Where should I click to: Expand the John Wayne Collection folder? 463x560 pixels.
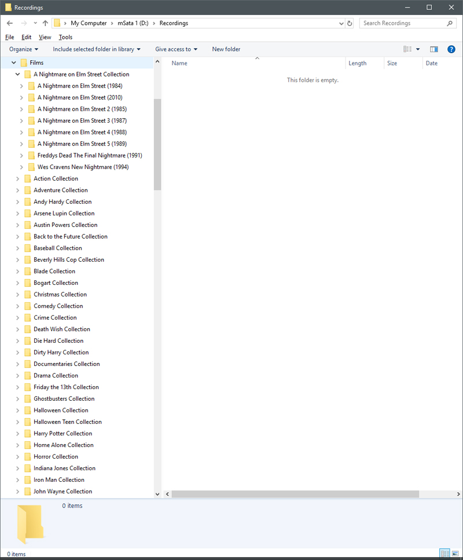click(x=17, y=492)
